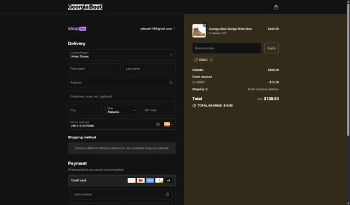This screenshot has width=350, height=205.
Task: Select the Apartment, suite, etc. field
Action: coord(122,97)
